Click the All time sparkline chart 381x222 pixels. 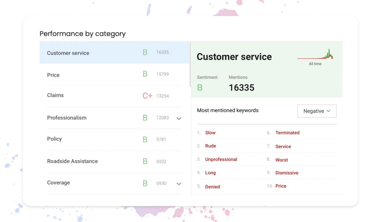[315, 55]
